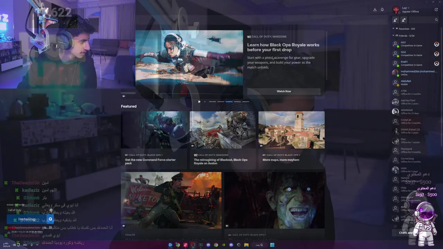The width and height of the screenshot is (443, 249).
Task: Select friend GG1
Action: [415, 44]
